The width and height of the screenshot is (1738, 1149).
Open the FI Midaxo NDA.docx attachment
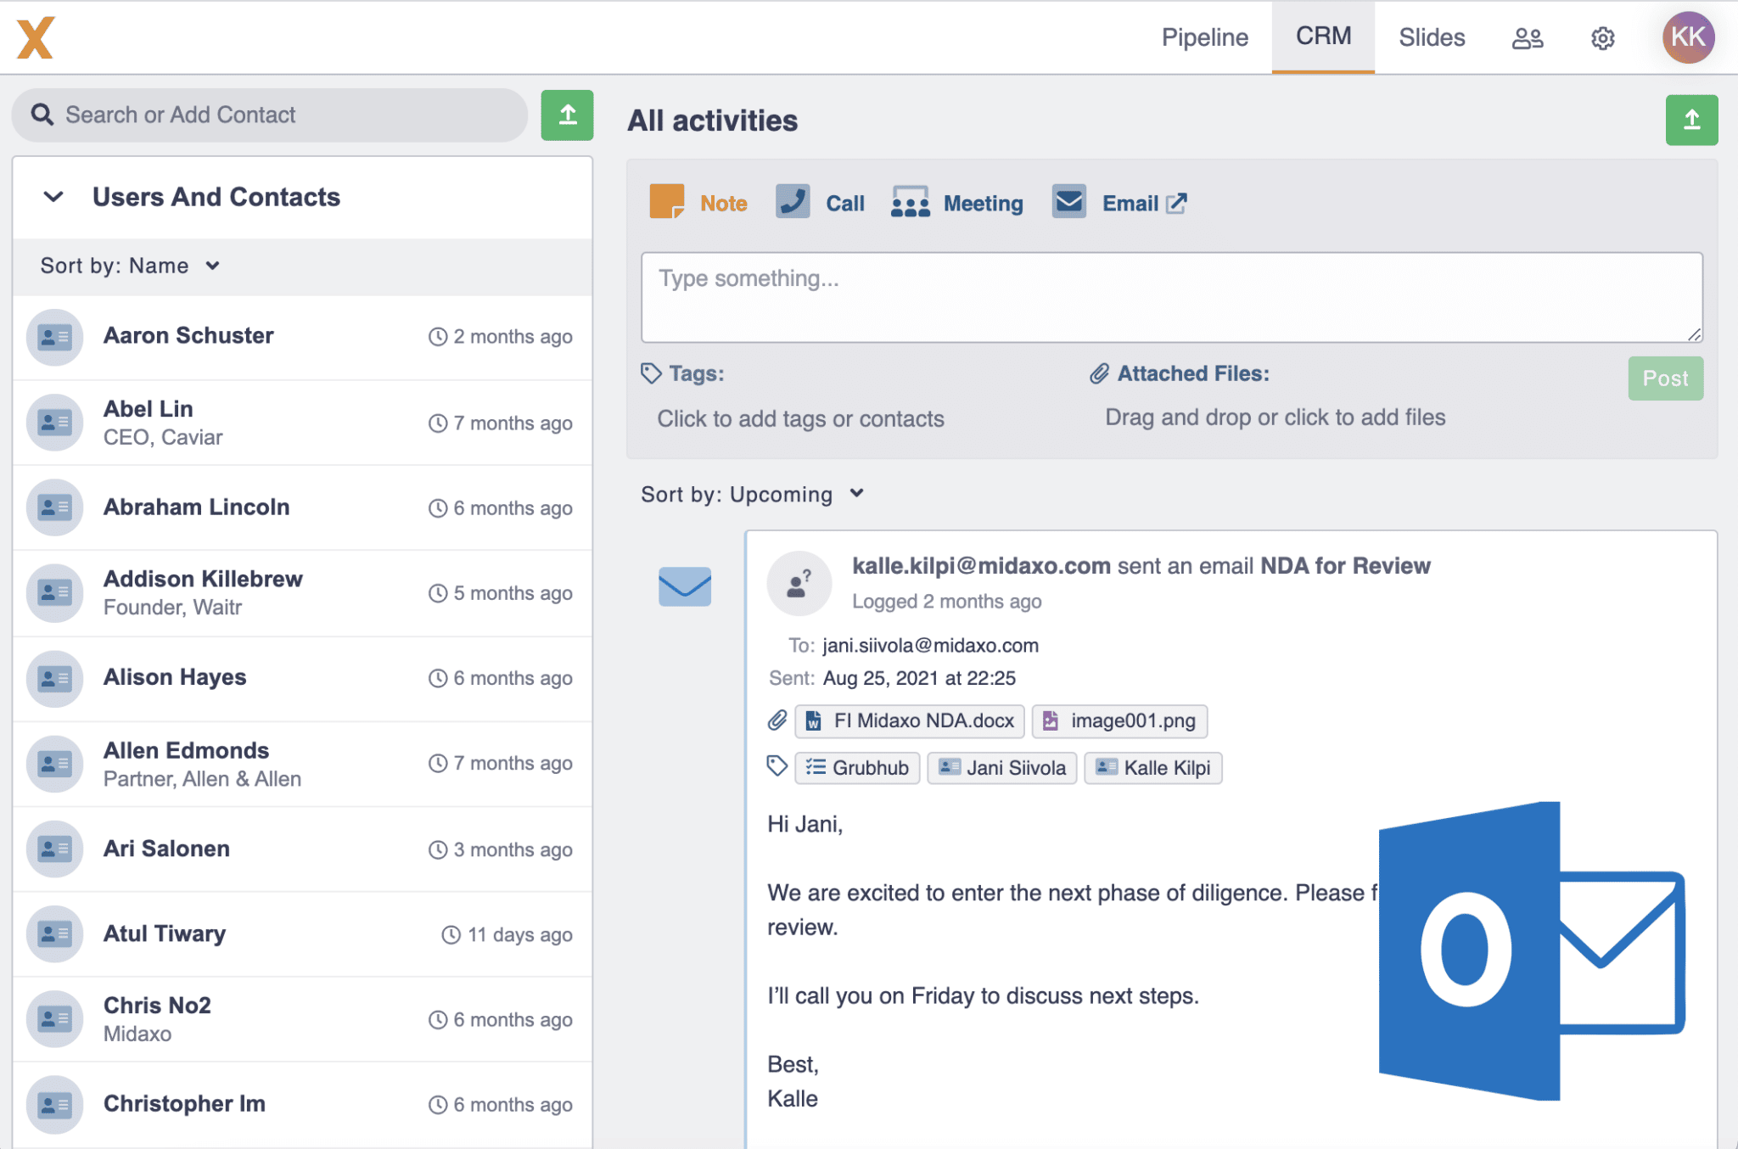910,720
